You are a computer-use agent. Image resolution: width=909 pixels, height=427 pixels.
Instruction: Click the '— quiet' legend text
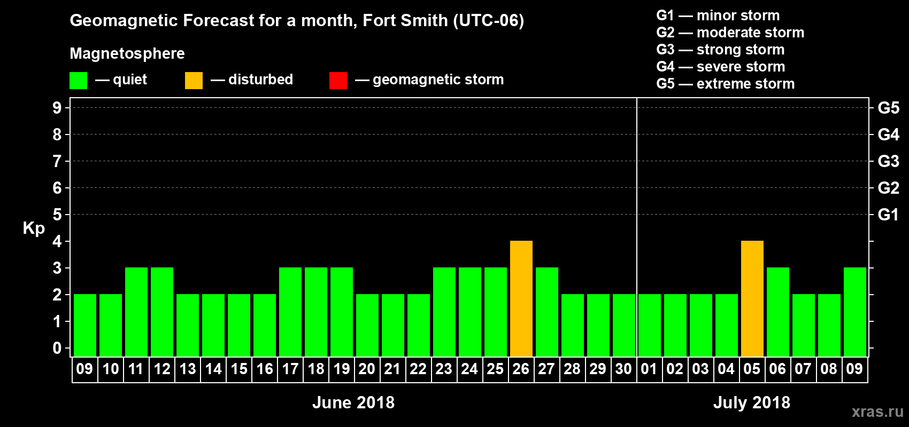point(121,80)
